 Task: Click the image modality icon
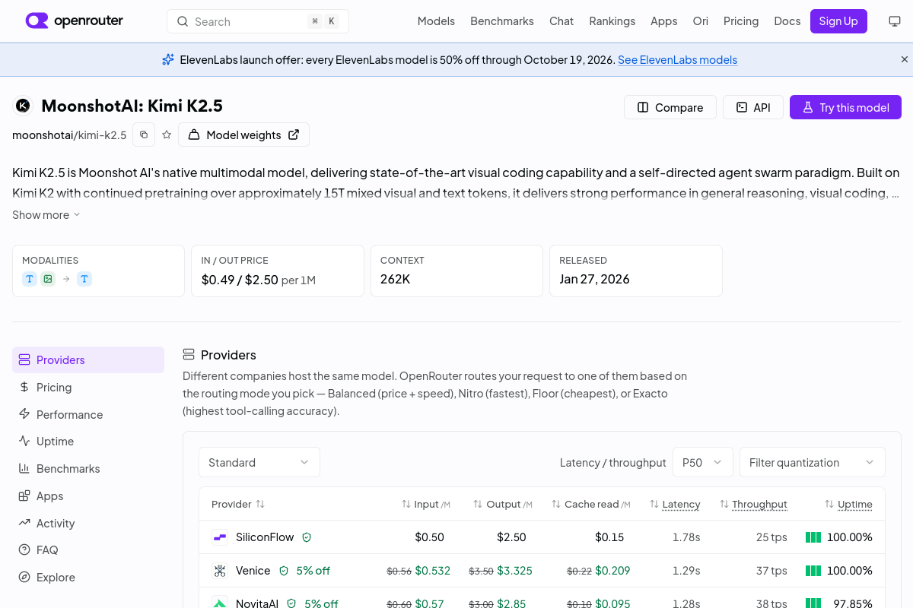pyautogui.click(x=48, y=279)
